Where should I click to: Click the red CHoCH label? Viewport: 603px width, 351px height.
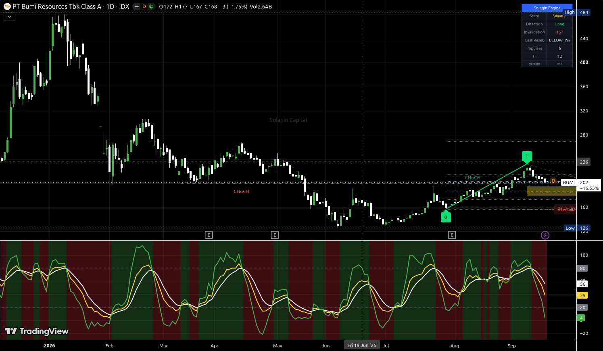coord(241,191)
